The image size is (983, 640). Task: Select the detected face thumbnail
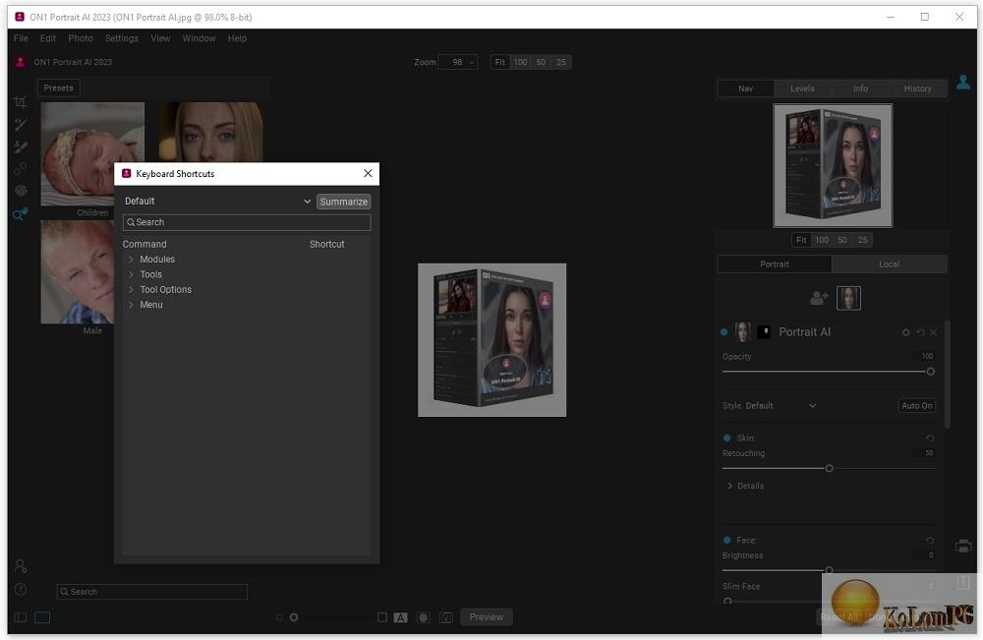848,298
